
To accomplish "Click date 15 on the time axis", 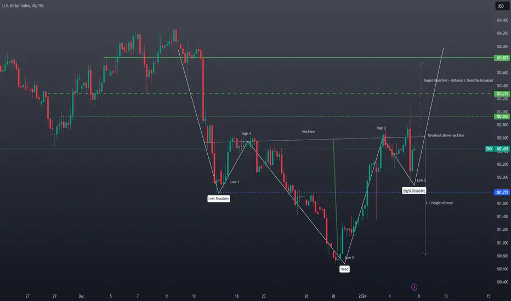I will coord(488,296).
